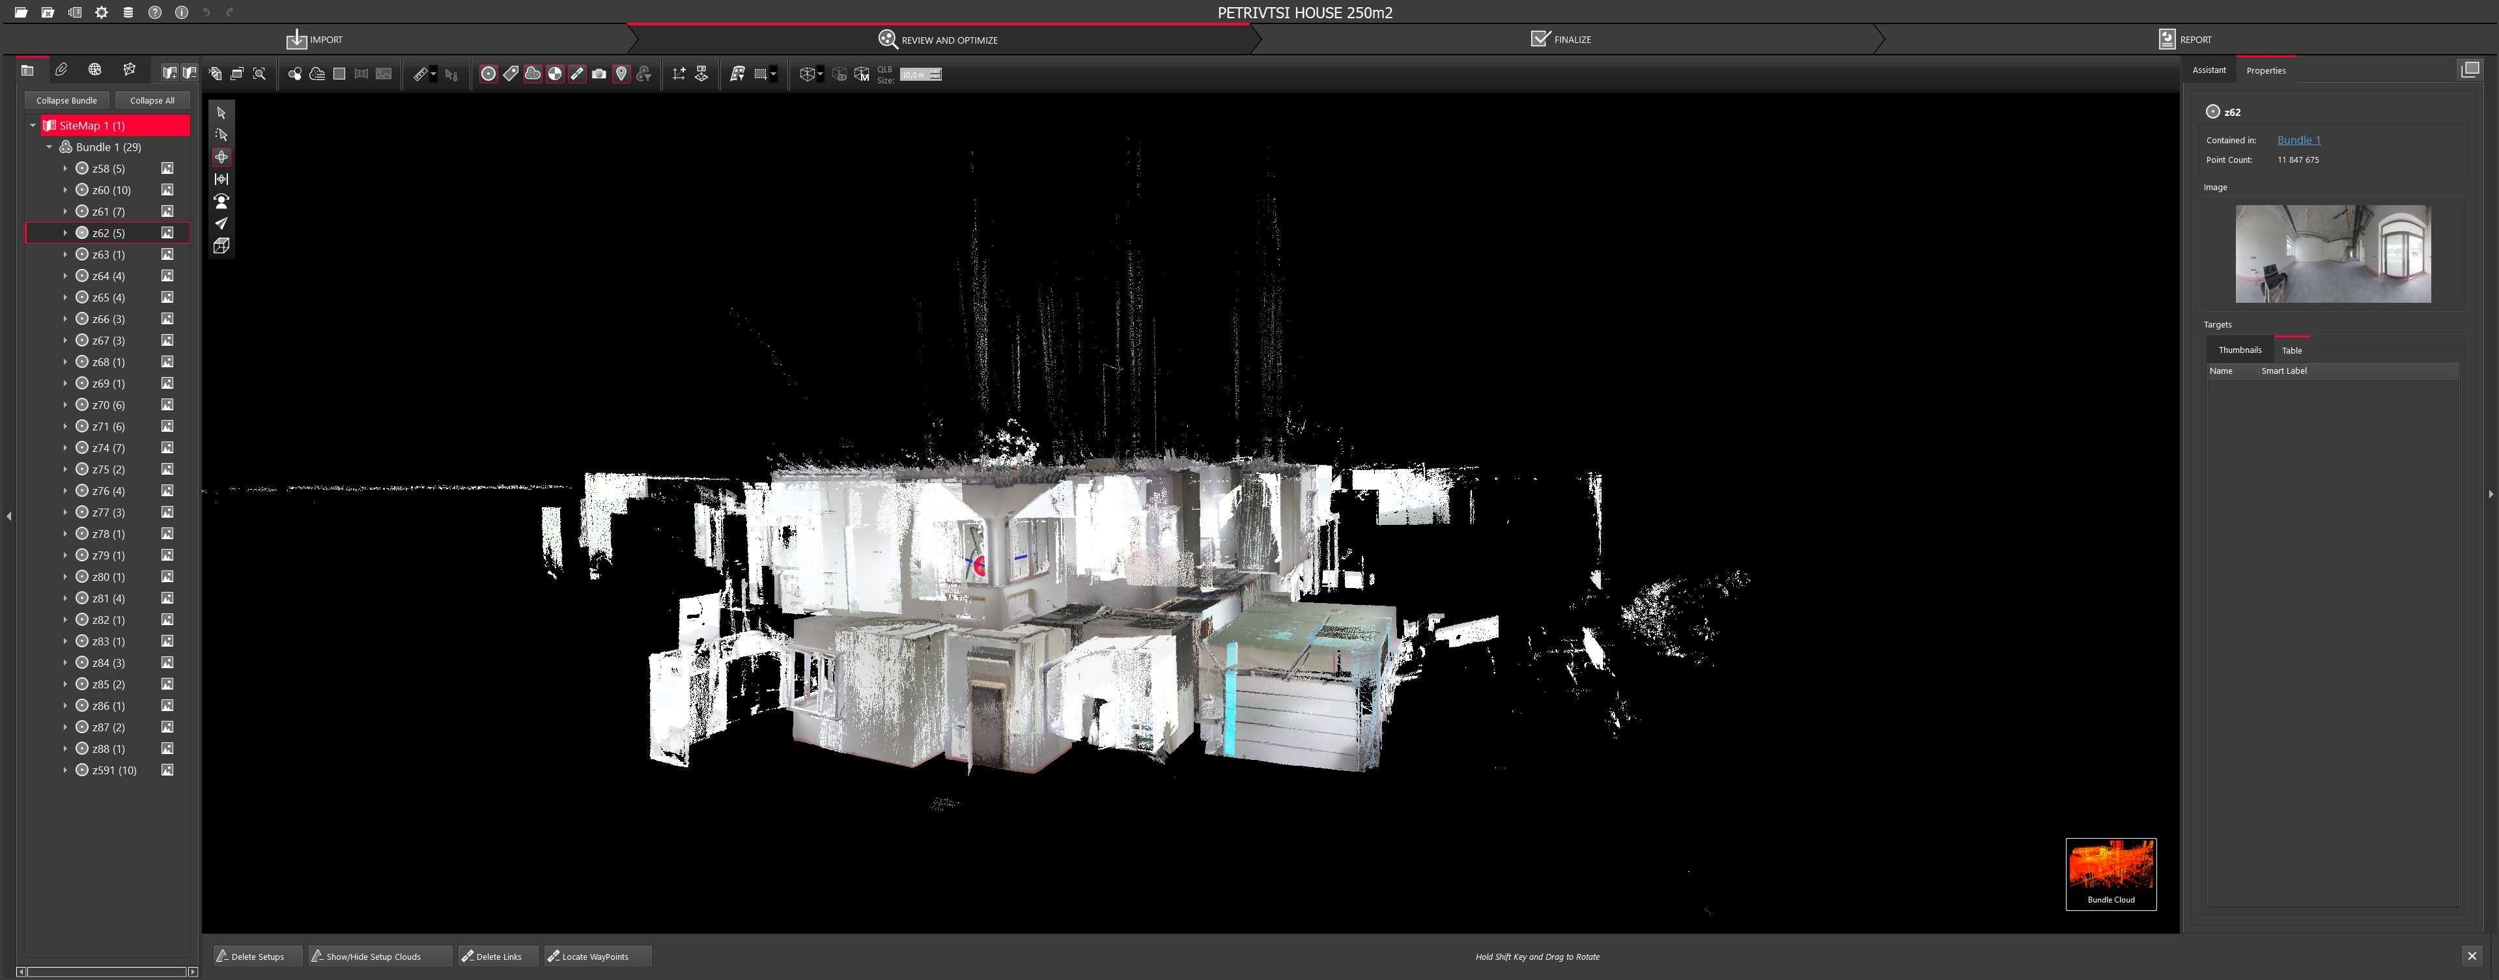Toggle clustered circles display mode
Screen dimensions: 2499x980
click(x=295, y=74)
